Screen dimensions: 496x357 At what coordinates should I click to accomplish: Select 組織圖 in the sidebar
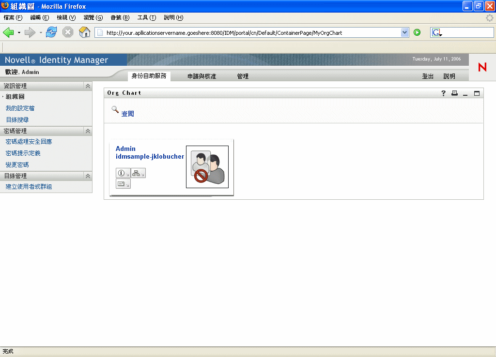15,97
